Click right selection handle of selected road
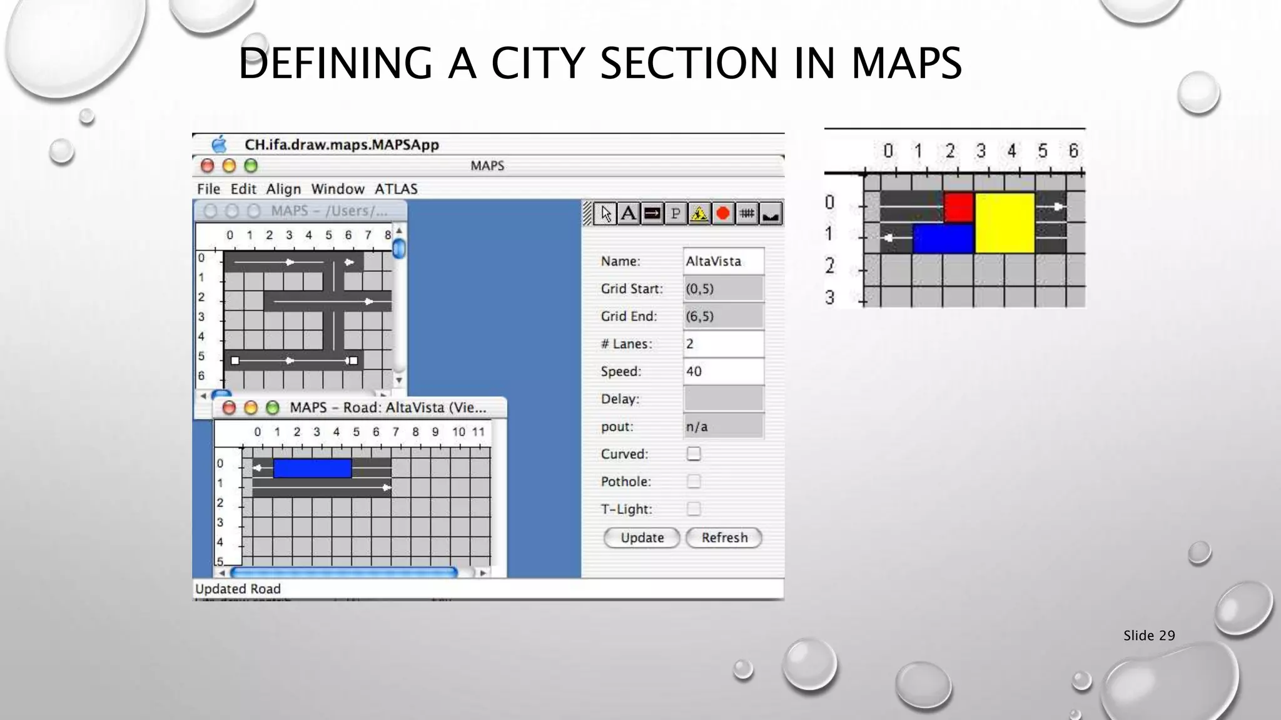1281x720 pixels. click(x=353, y=361)
